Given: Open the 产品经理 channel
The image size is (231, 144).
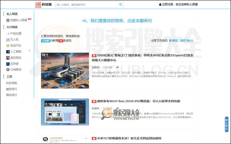Looking at the screenshot, I should (x=16, y=33).
